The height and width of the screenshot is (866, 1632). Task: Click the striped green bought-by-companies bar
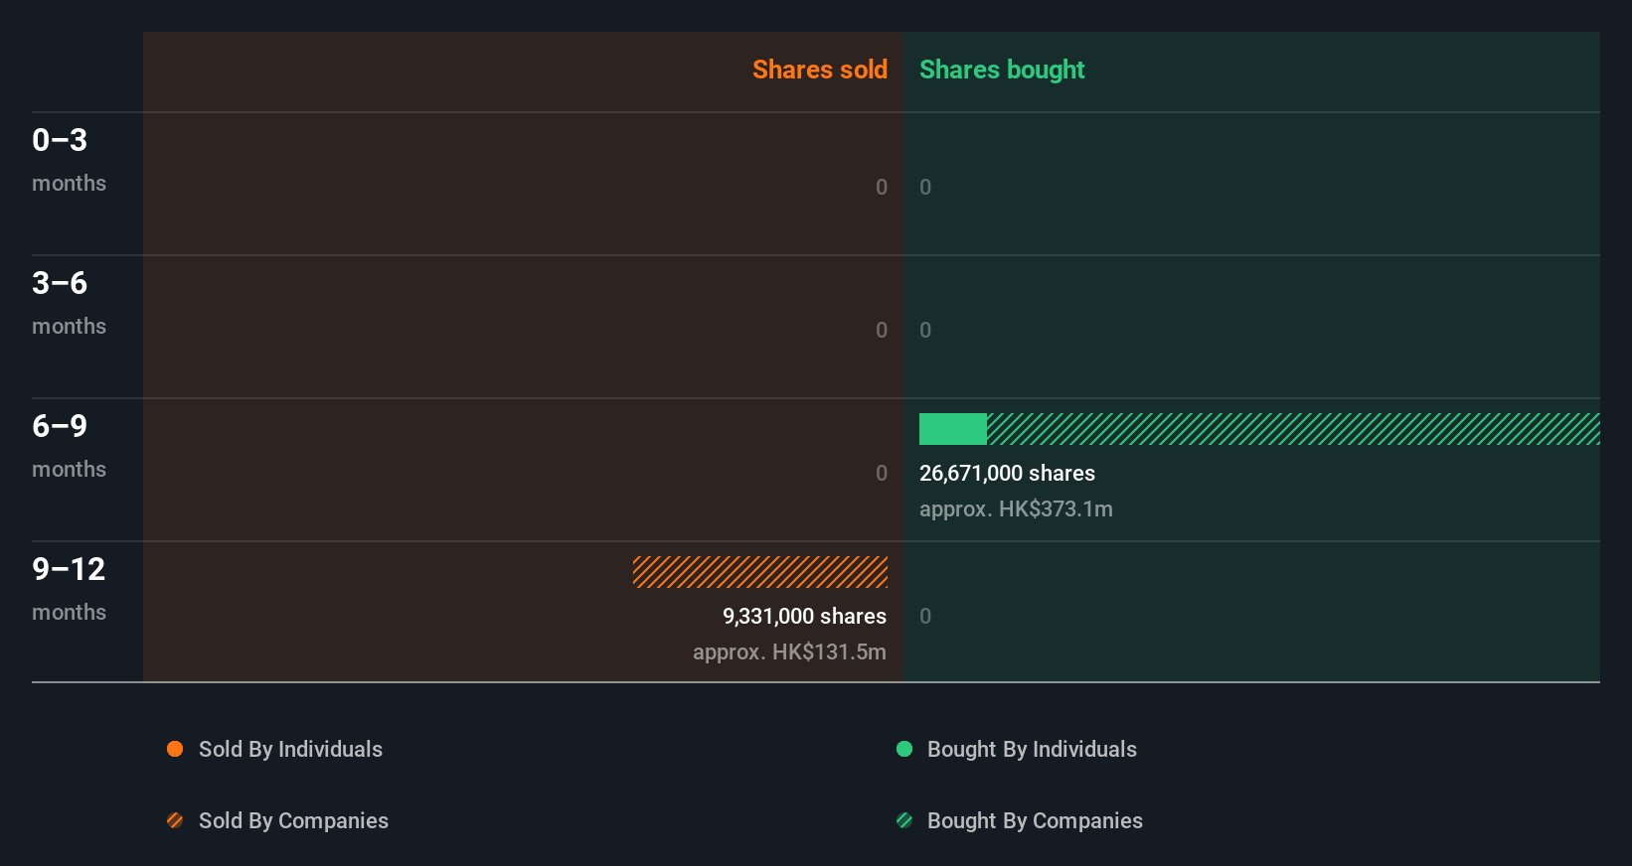pos(1293,429)
